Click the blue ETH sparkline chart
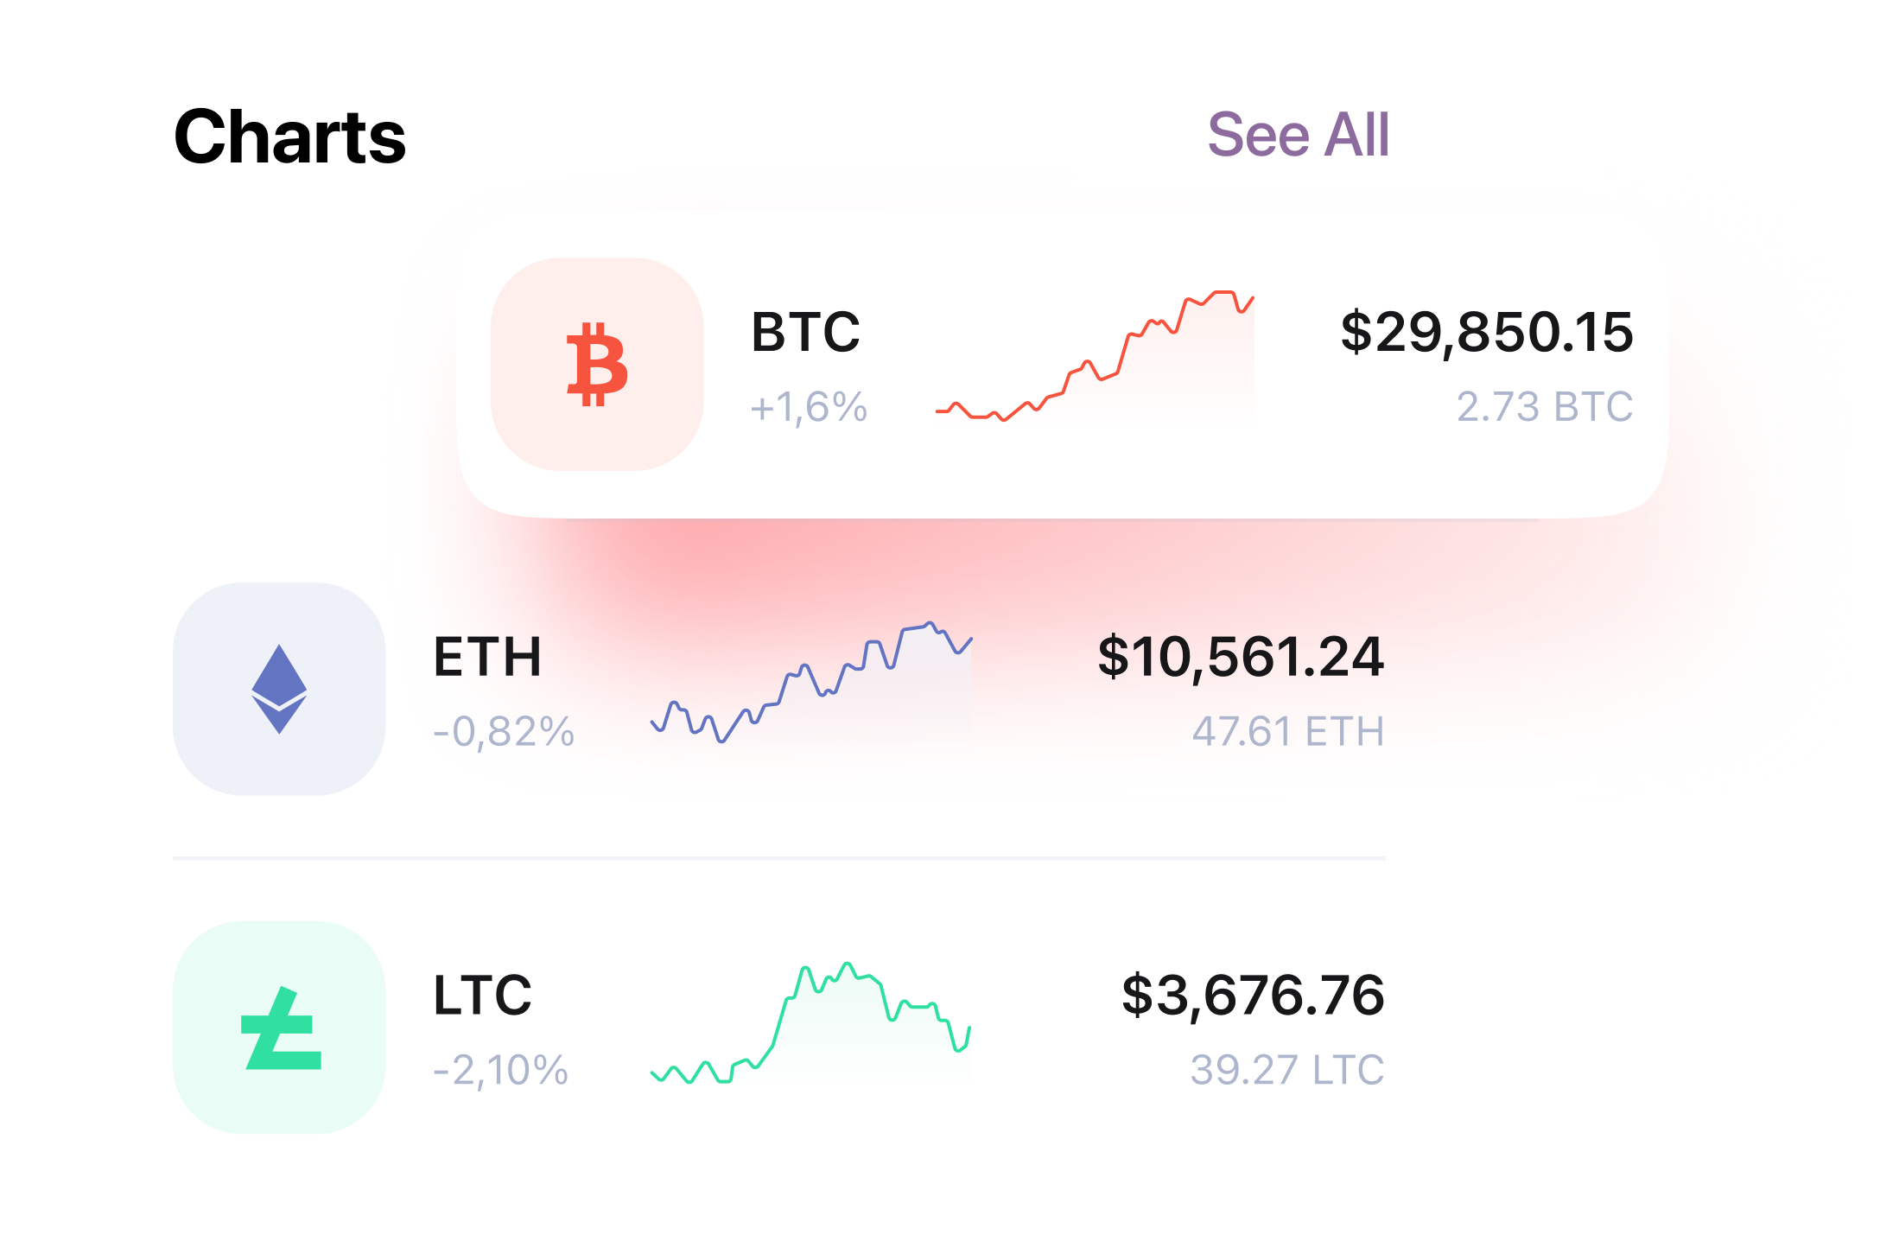 [811, 682]
